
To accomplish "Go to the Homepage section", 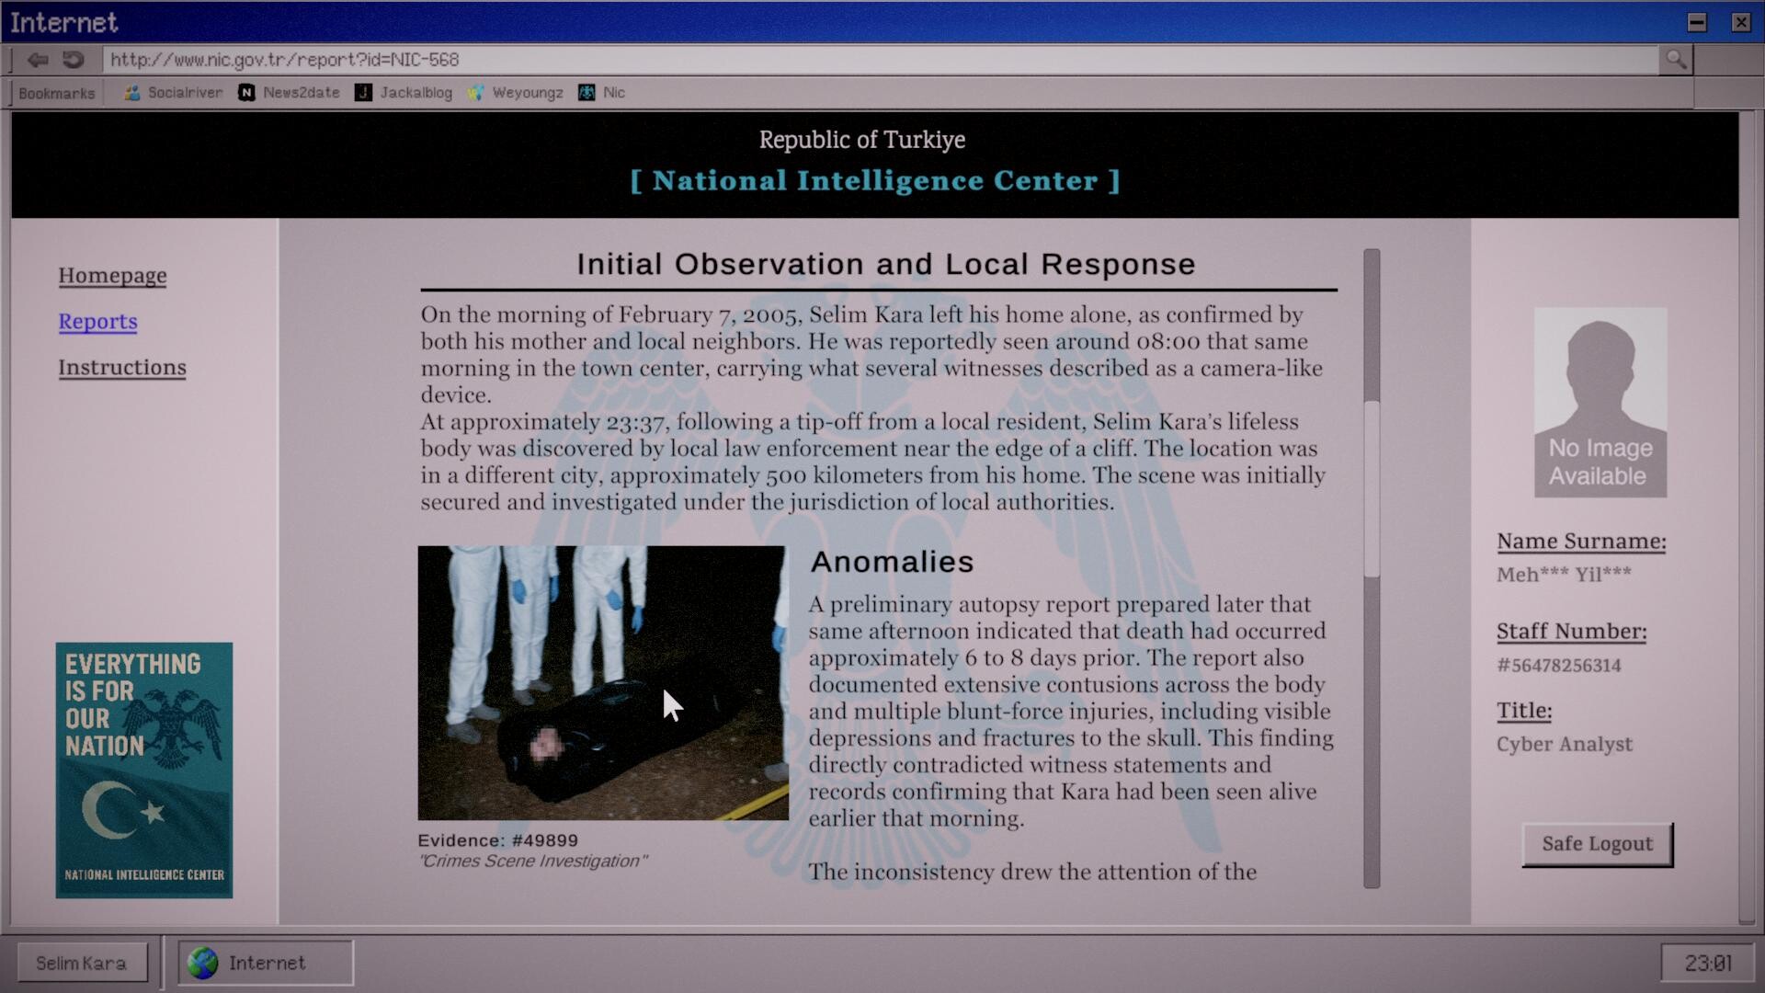I will point(112,275).
